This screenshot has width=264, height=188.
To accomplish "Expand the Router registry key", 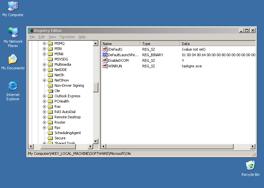I will (44, 122).
